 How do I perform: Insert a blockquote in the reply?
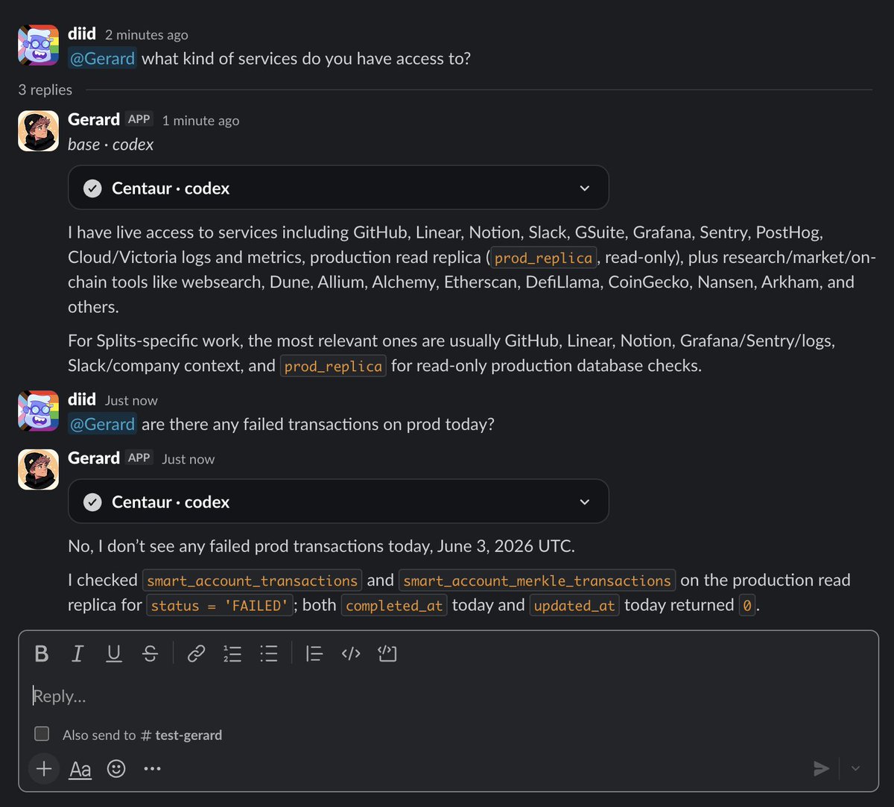pos(314,653)
